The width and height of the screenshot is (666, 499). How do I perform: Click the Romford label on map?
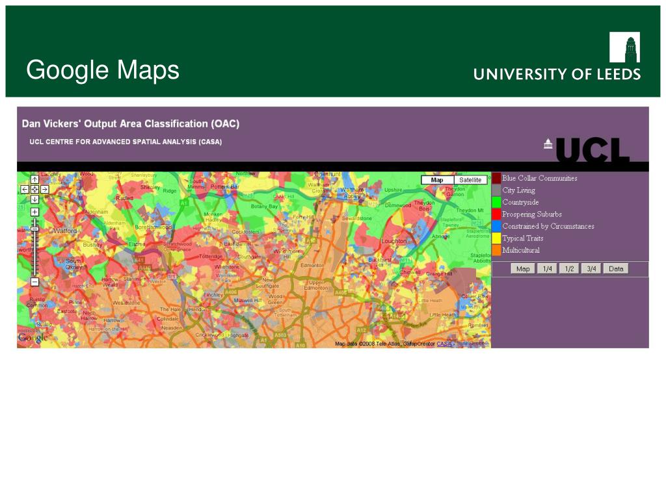click(x=478, y=326)
